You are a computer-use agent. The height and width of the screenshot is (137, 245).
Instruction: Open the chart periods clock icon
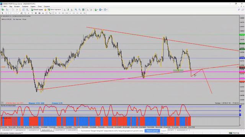(x=100, y=10)
